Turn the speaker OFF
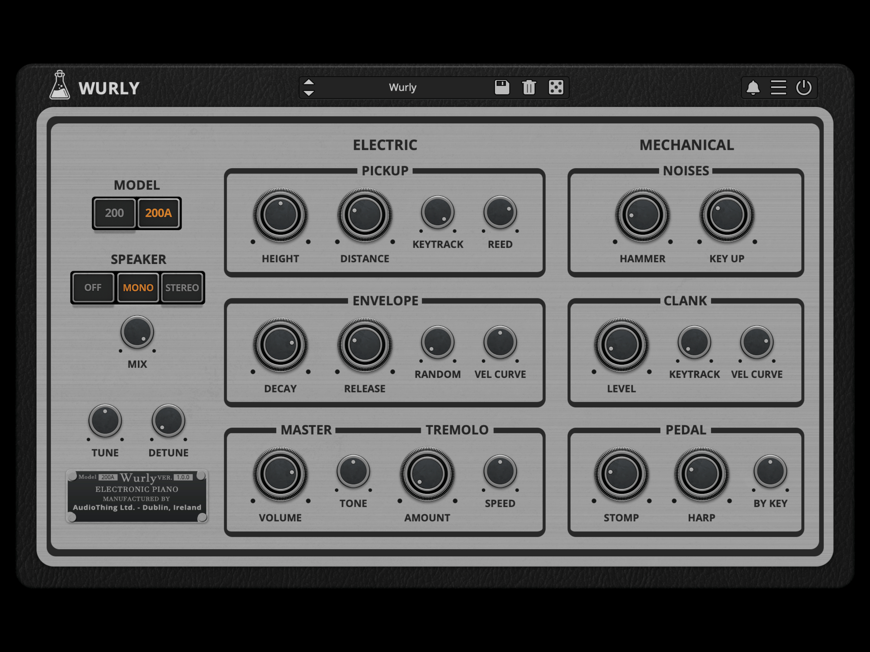The width and height of the screenshot is (870, 652). tap(93, 287)
